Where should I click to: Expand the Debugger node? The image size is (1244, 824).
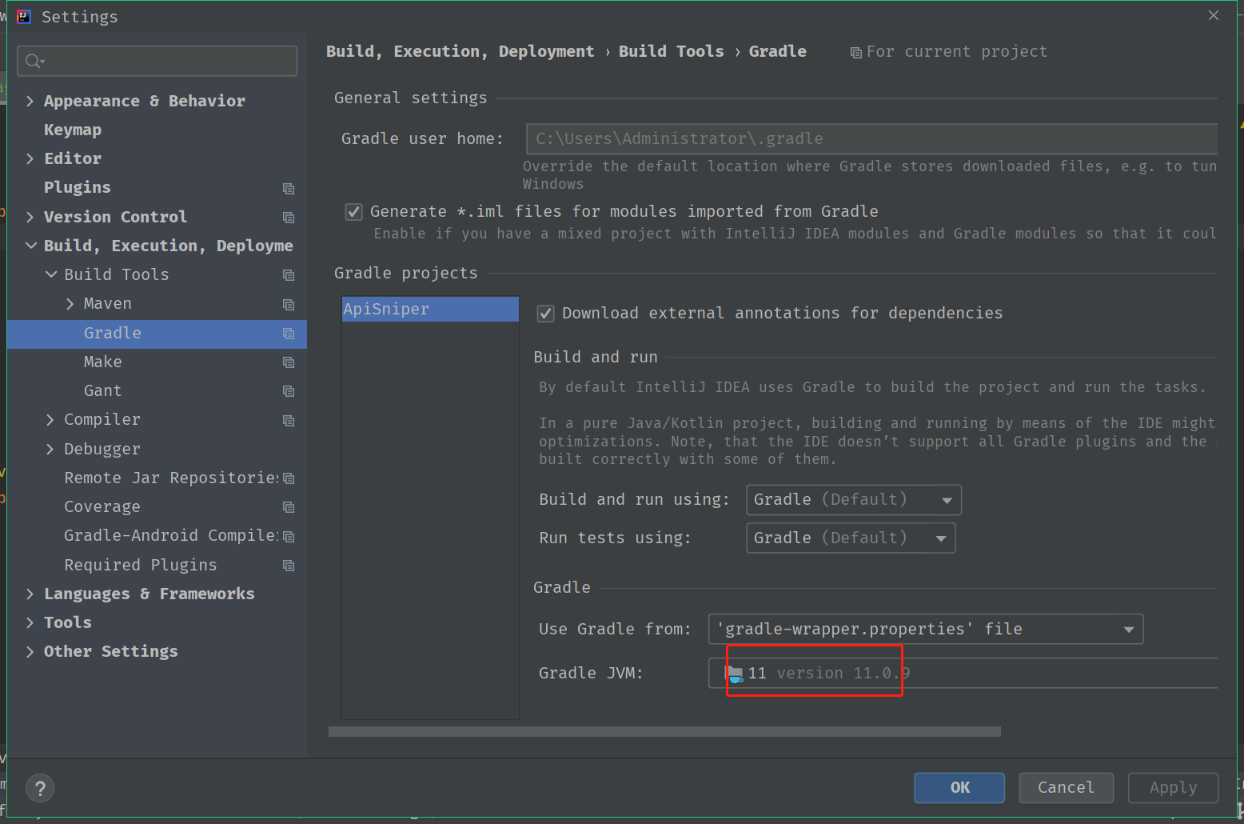tap(50, 449)
